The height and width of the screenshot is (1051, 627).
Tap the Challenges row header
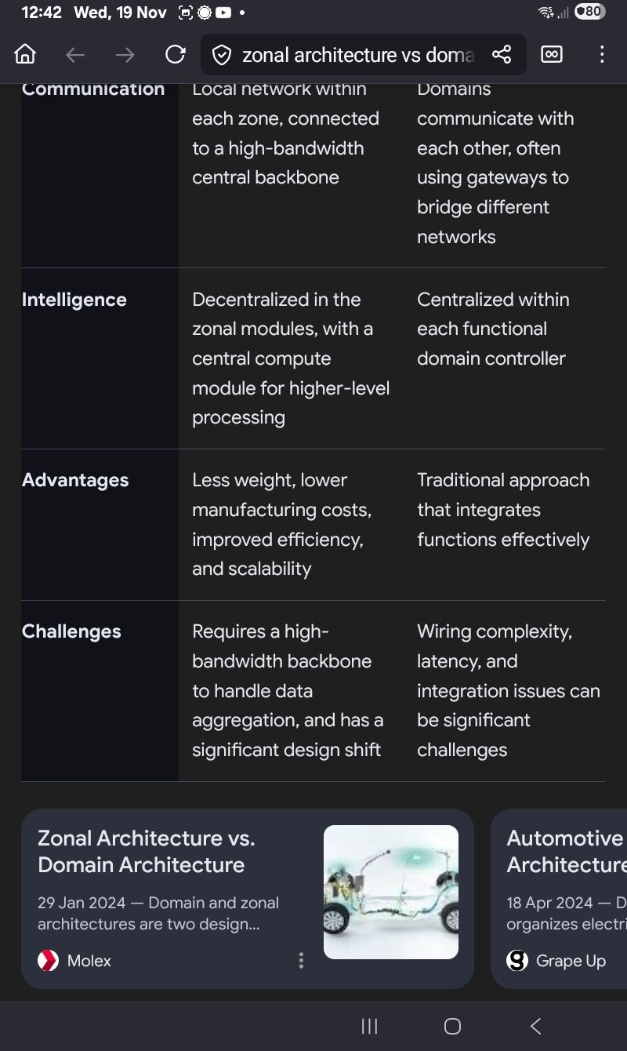coord(71,631)
